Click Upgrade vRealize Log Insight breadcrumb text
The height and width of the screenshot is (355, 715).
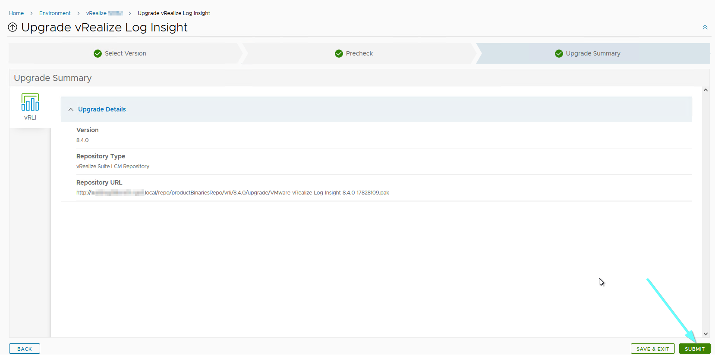coord(174,13)
